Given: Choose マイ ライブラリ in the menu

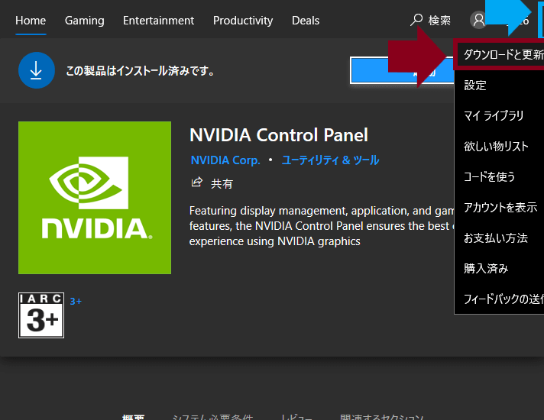Looking at the screenshot, I should [x=494, y=116].
